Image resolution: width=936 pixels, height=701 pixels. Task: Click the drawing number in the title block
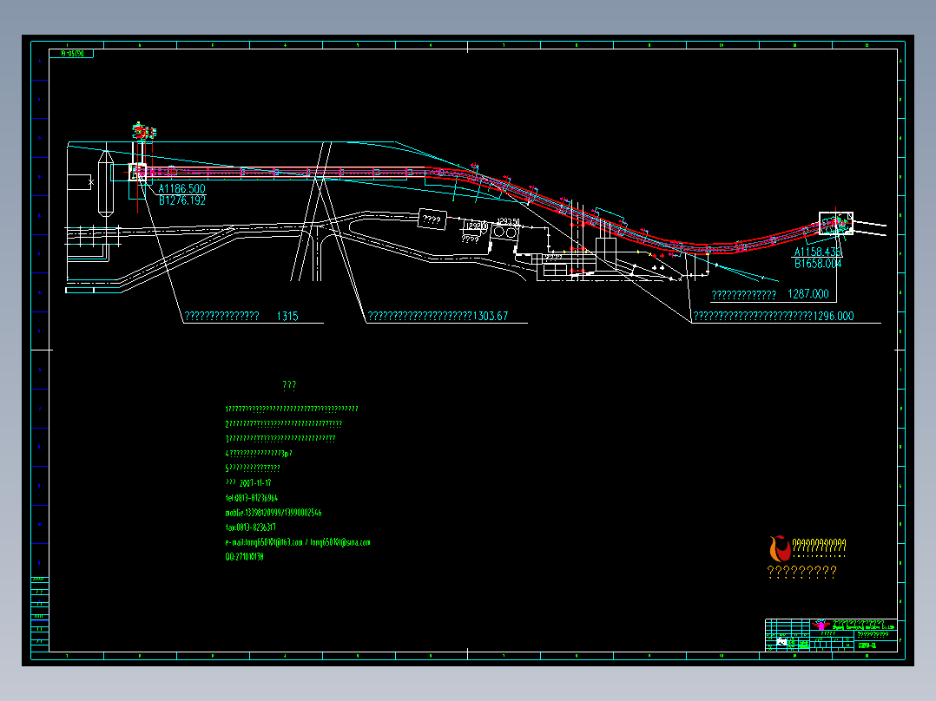(867, 645)
